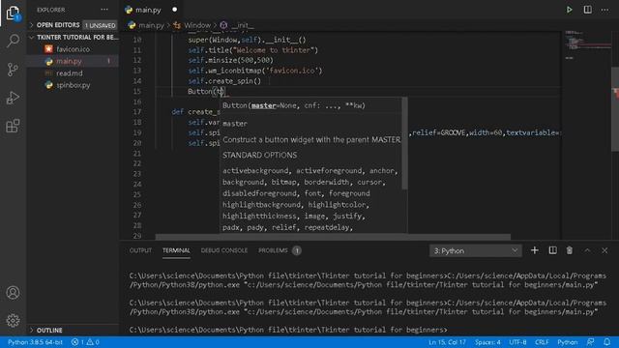The height and width of the screenshot is (348, 619).
Task: Open favicon.ico in the explorer
Action: tap(74, 49)
